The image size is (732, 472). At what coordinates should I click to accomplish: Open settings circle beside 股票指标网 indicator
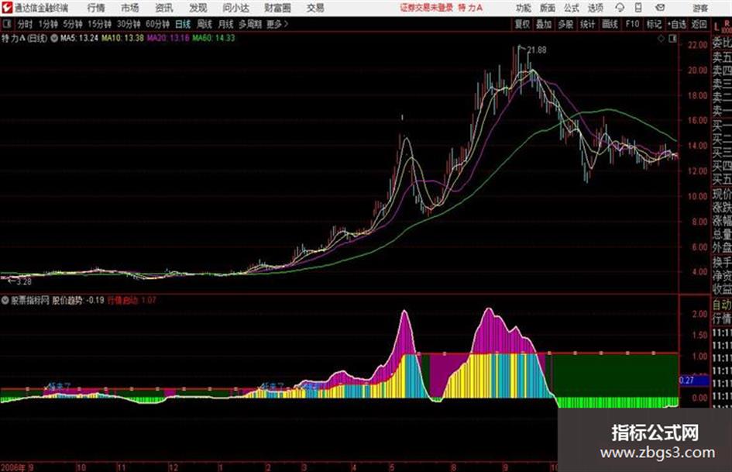click(x=5, y=301)
